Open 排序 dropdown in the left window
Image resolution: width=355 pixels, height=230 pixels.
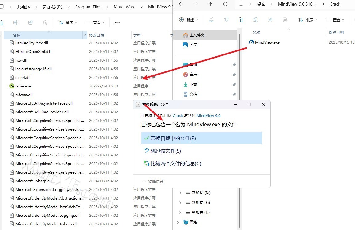point(67,22)
